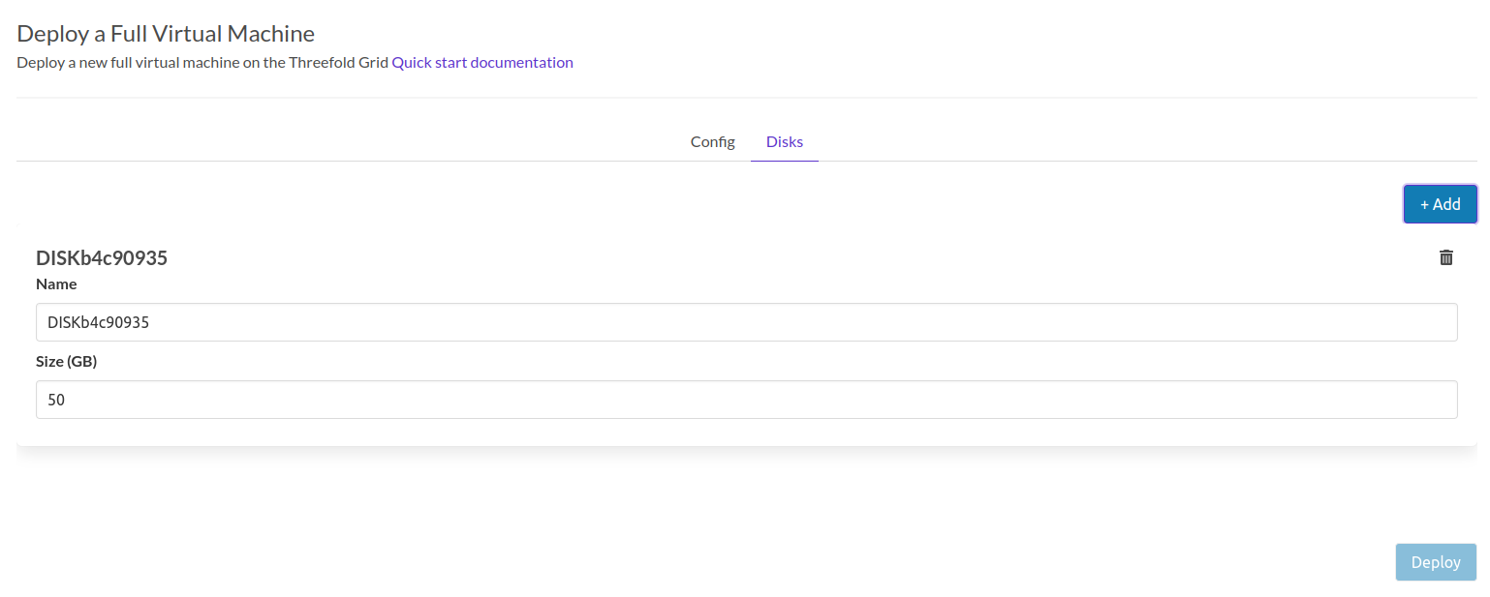Click the Deploy a Full Virtual Machine title
The image size is (1490, 597).
tap(166, 34)
